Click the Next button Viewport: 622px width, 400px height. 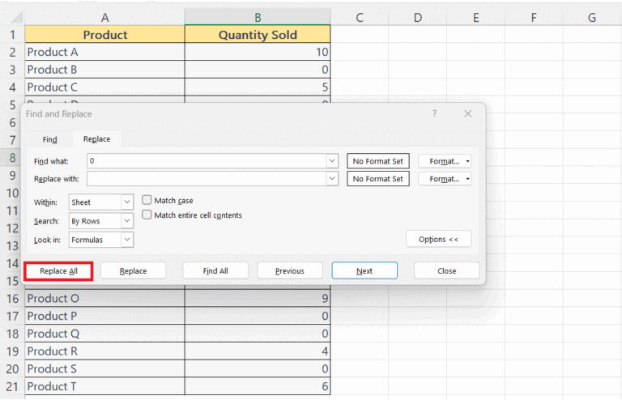pyautogui.click(x=364, y=271)
